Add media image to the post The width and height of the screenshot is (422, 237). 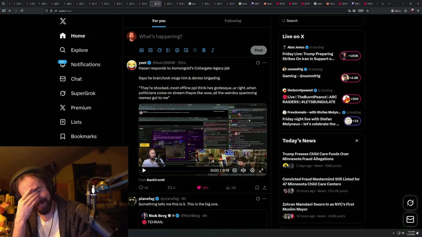pyautogui.click(x=141, y=50)
